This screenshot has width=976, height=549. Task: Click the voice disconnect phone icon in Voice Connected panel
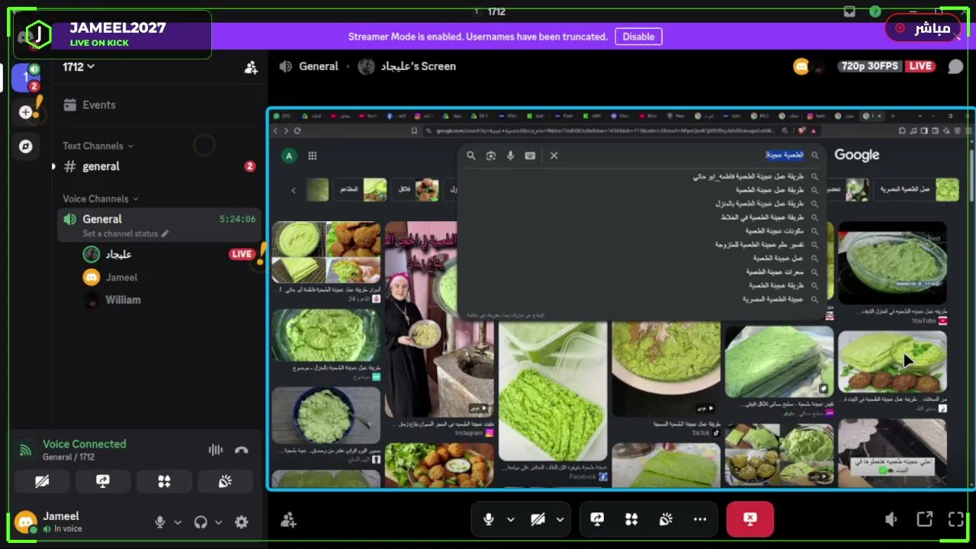pyautogui.click(x=242, y=450)
